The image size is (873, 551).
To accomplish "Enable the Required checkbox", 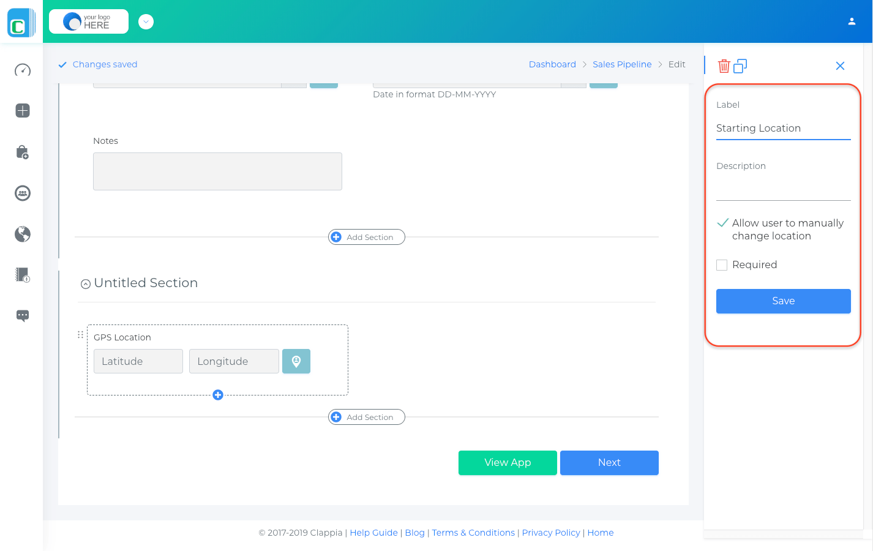I will pyautogui.click(x=722, y=265).
